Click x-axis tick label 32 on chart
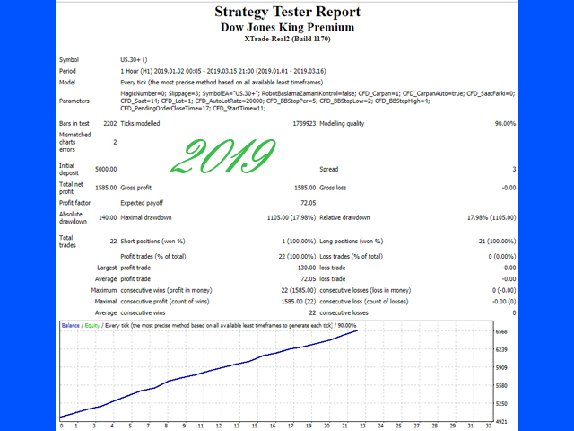This screenshot has height=431, width=574. pyautogui.click(x=488, y=426)
